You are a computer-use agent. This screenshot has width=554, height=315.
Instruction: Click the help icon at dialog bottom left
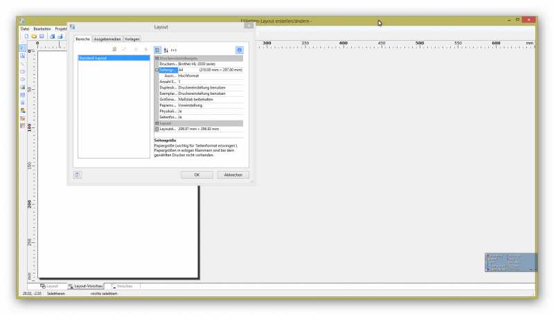click(x=78, y=175)
